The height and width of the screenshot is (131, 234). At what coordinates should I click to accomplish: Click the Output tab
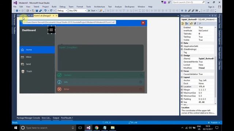(x=56, y=118)
